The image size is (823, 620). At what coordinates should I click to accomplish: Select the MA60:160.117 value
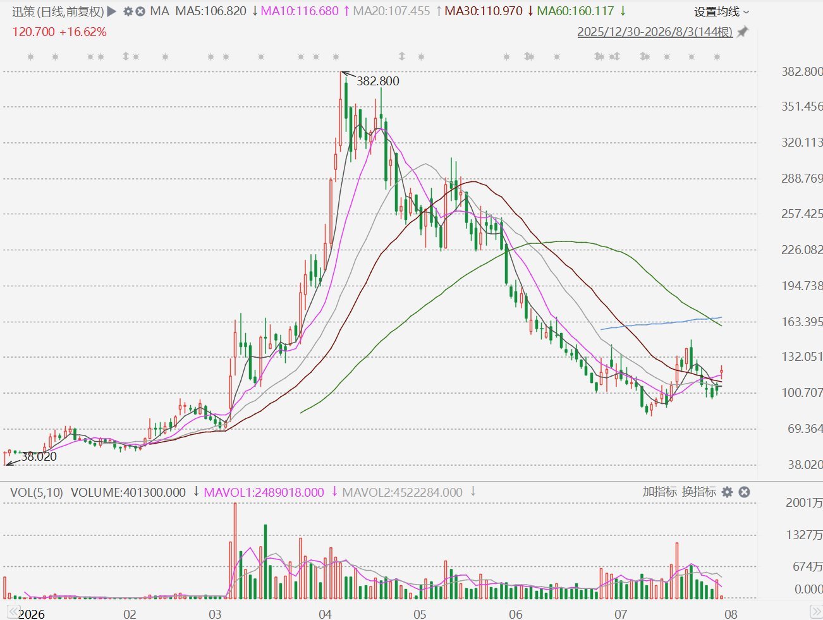[576, 11]
